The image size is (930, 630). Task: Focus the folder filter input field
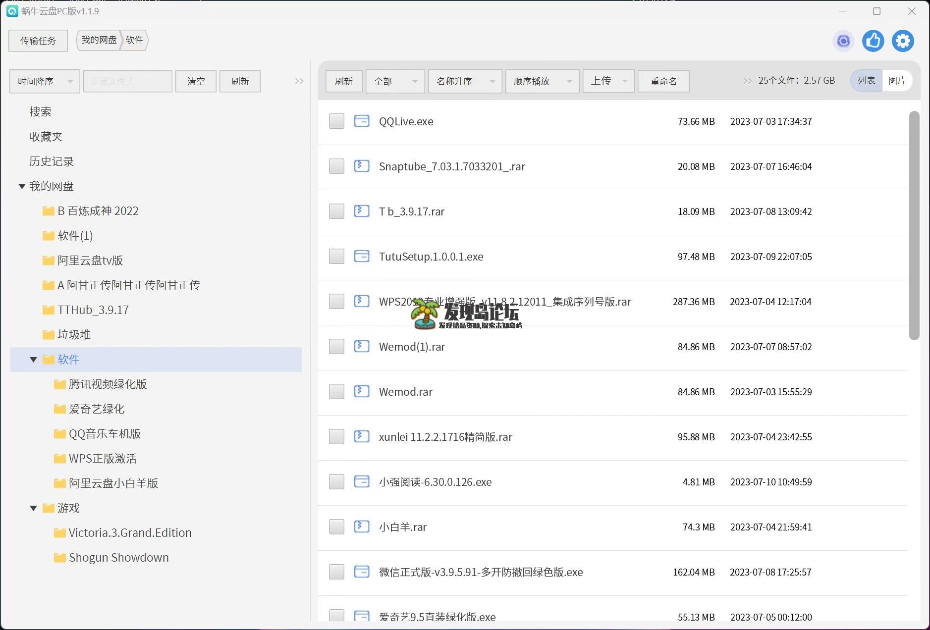point(128,81)
